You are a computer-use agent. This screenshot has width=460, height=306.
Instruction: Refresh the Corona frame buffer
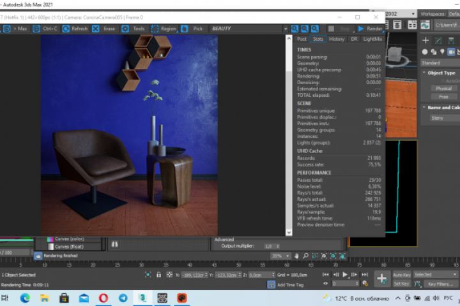(x=75, y=29)
